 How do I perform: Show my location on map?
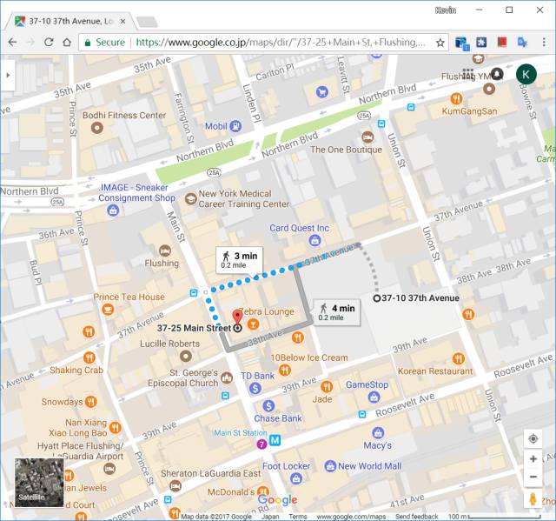coord(533,439)
